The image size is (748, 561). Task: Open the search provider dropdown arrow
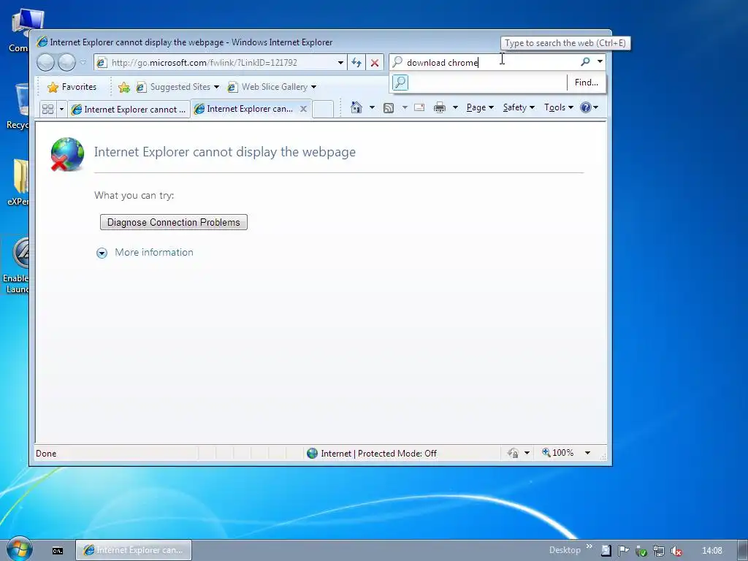pyautogui.click(x=600, y=62)
